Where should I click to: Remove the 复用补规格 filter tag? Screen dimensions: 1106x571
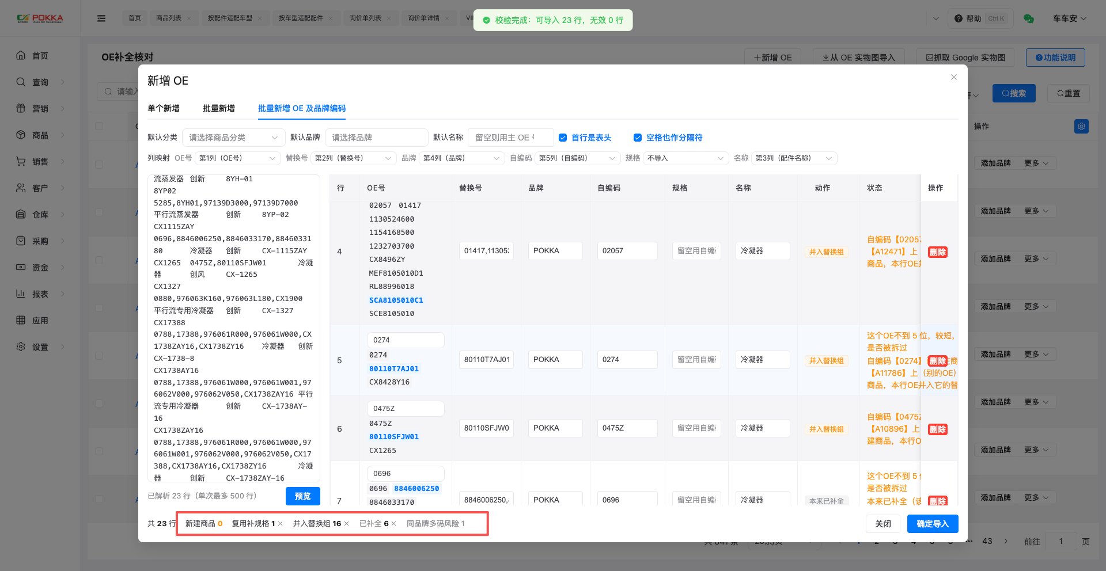point(281,524)
